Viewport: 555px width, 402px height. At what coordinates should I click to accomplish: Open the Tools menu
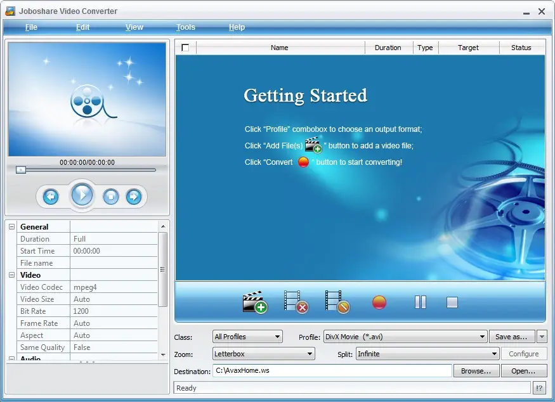pos(185,27)
